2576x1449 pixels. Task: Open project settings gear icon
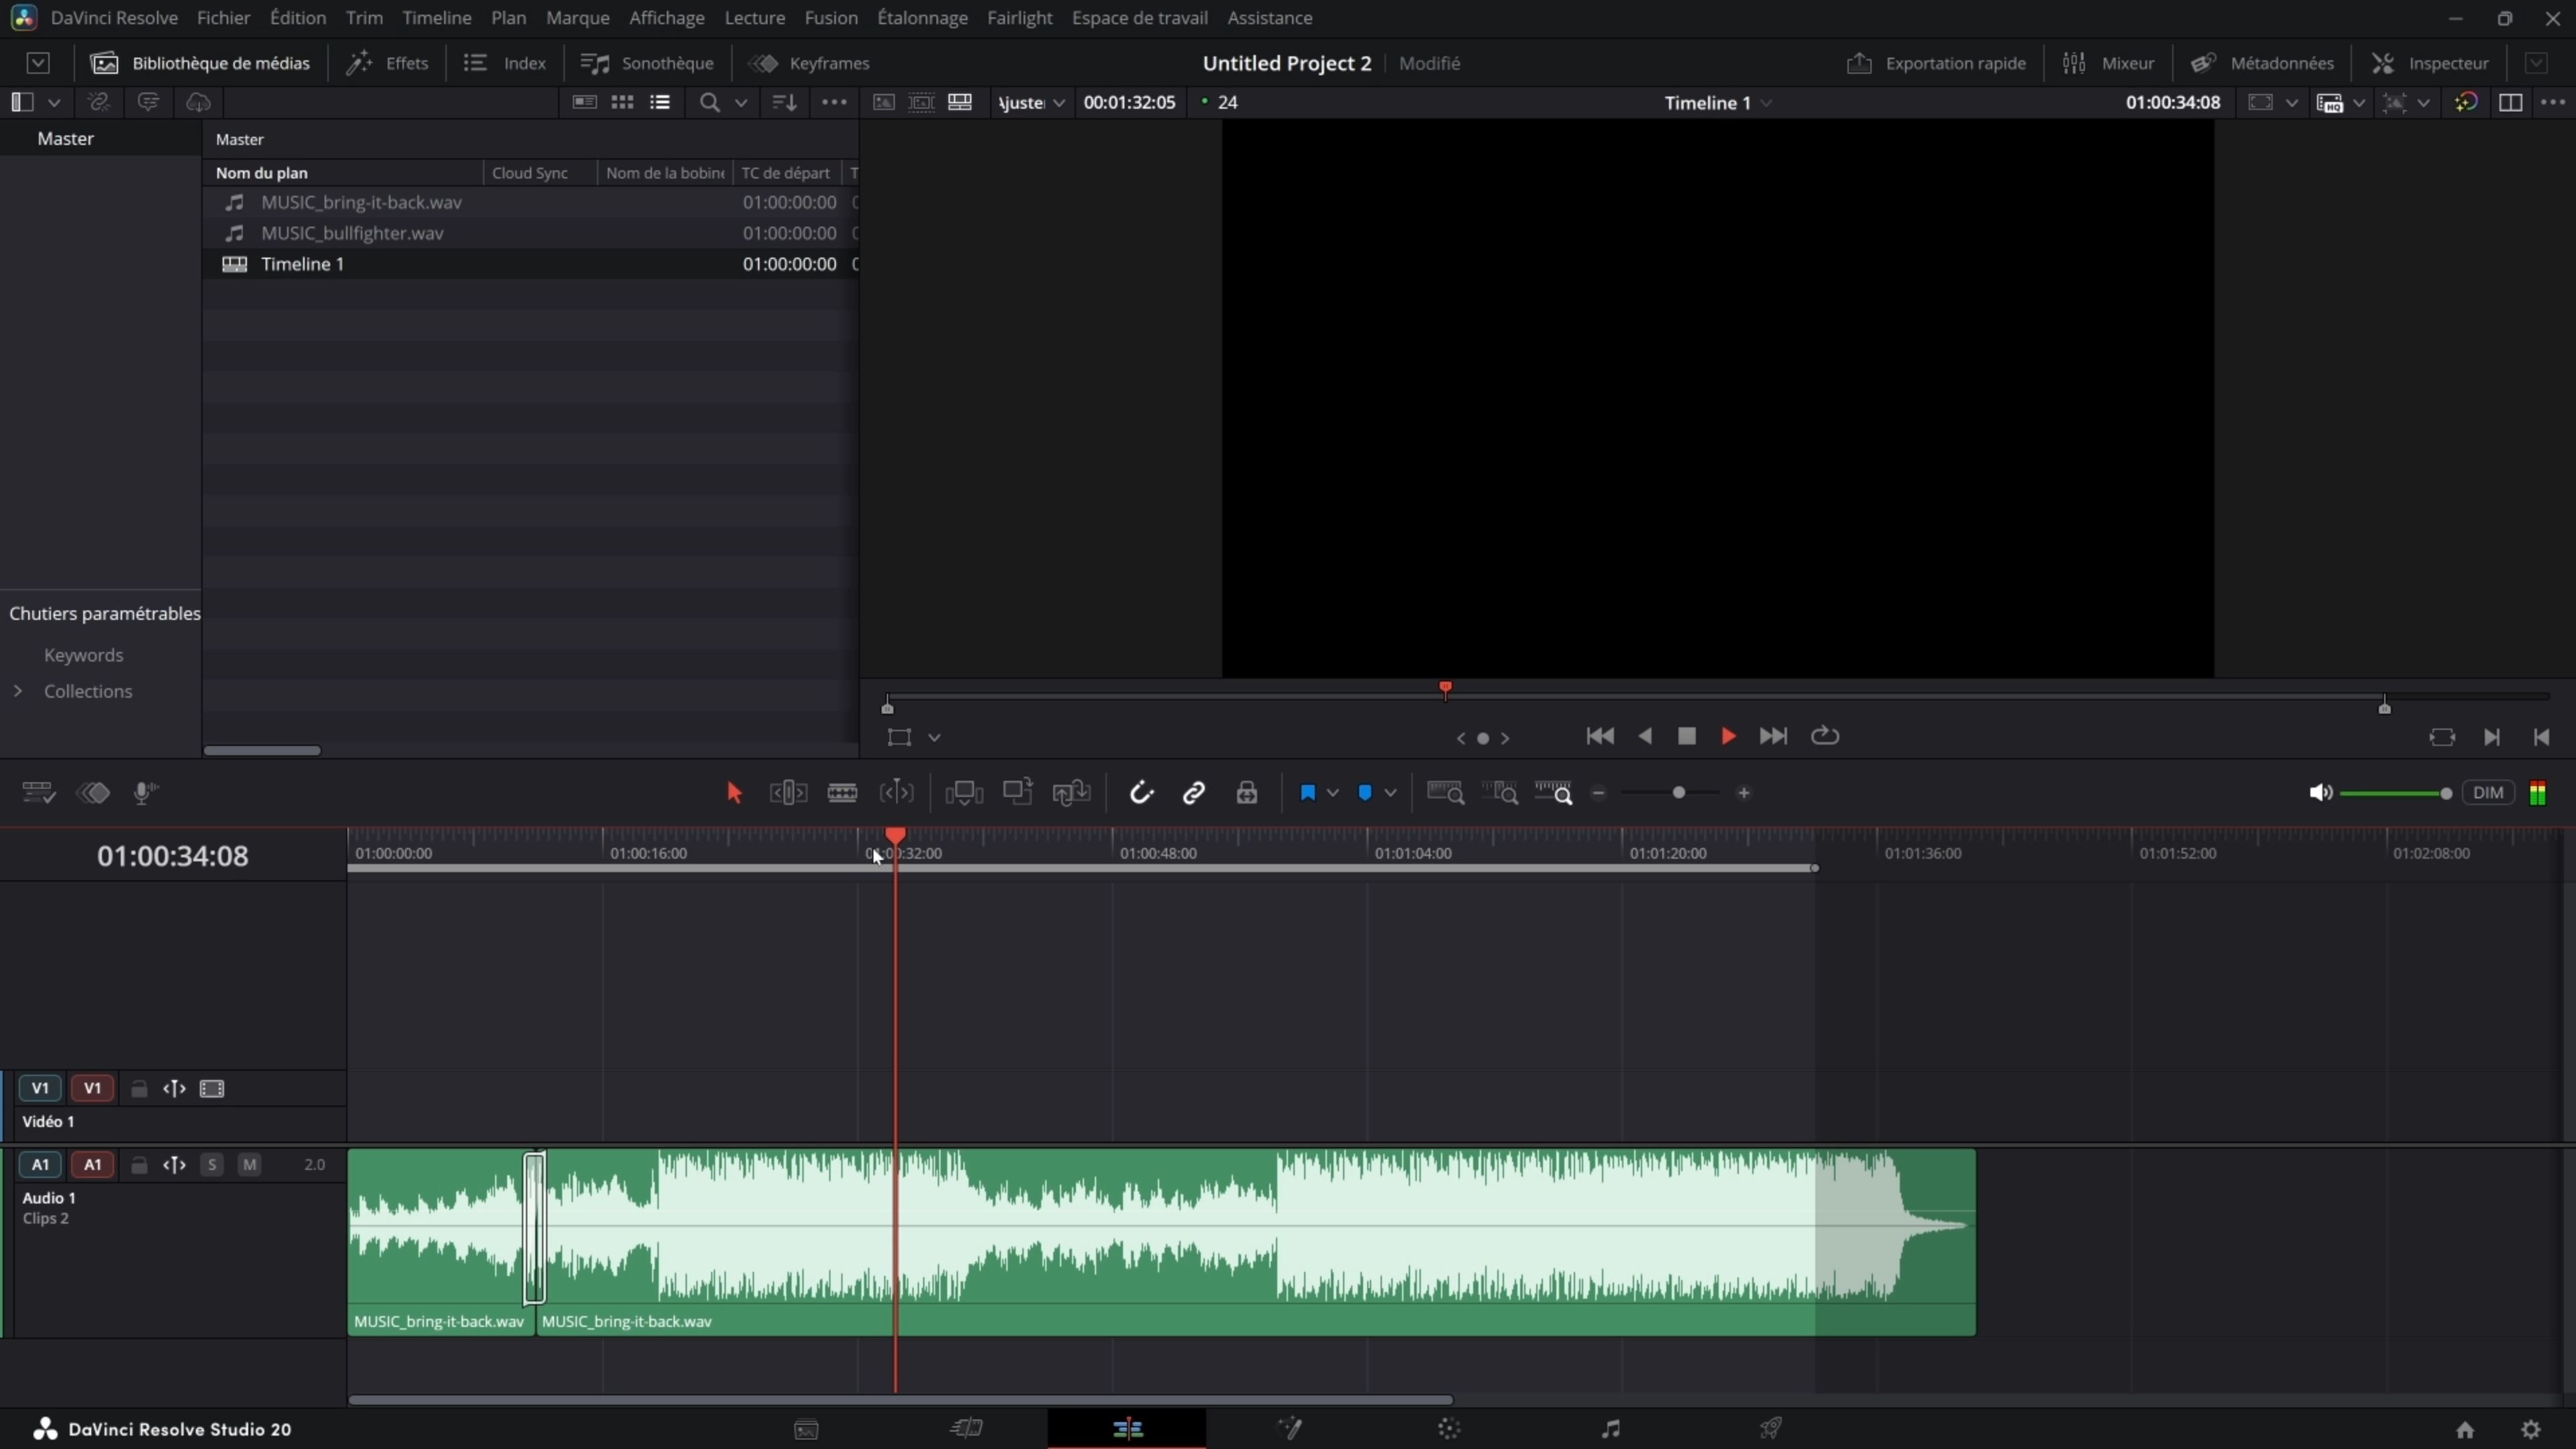[x=2531, y=1429]
